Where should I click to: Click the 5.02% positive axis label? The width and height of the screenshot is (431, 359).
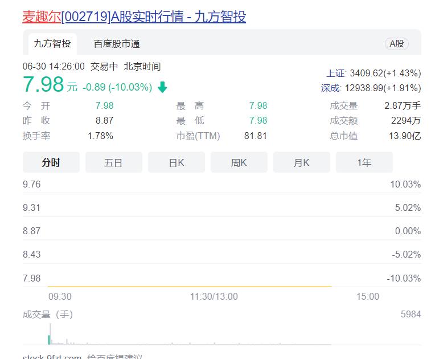408,207
